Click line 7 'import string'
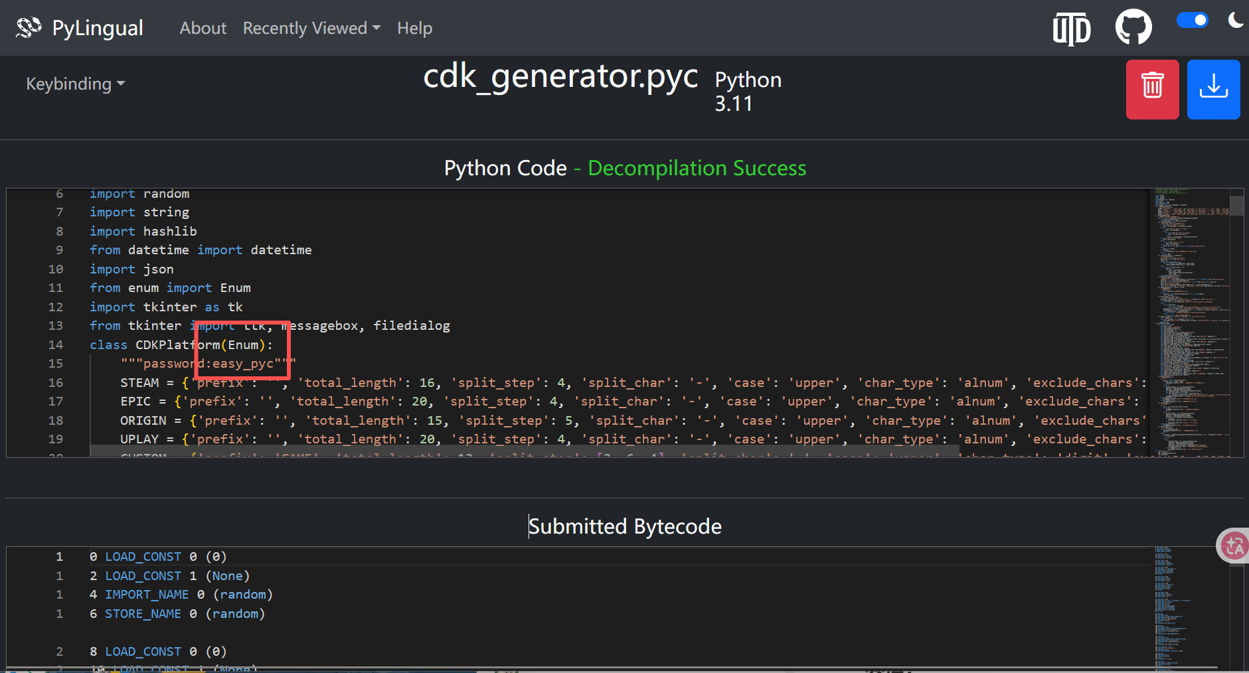Image resolution: width=1249 pixels, height=673 pixels. (139, 212)
